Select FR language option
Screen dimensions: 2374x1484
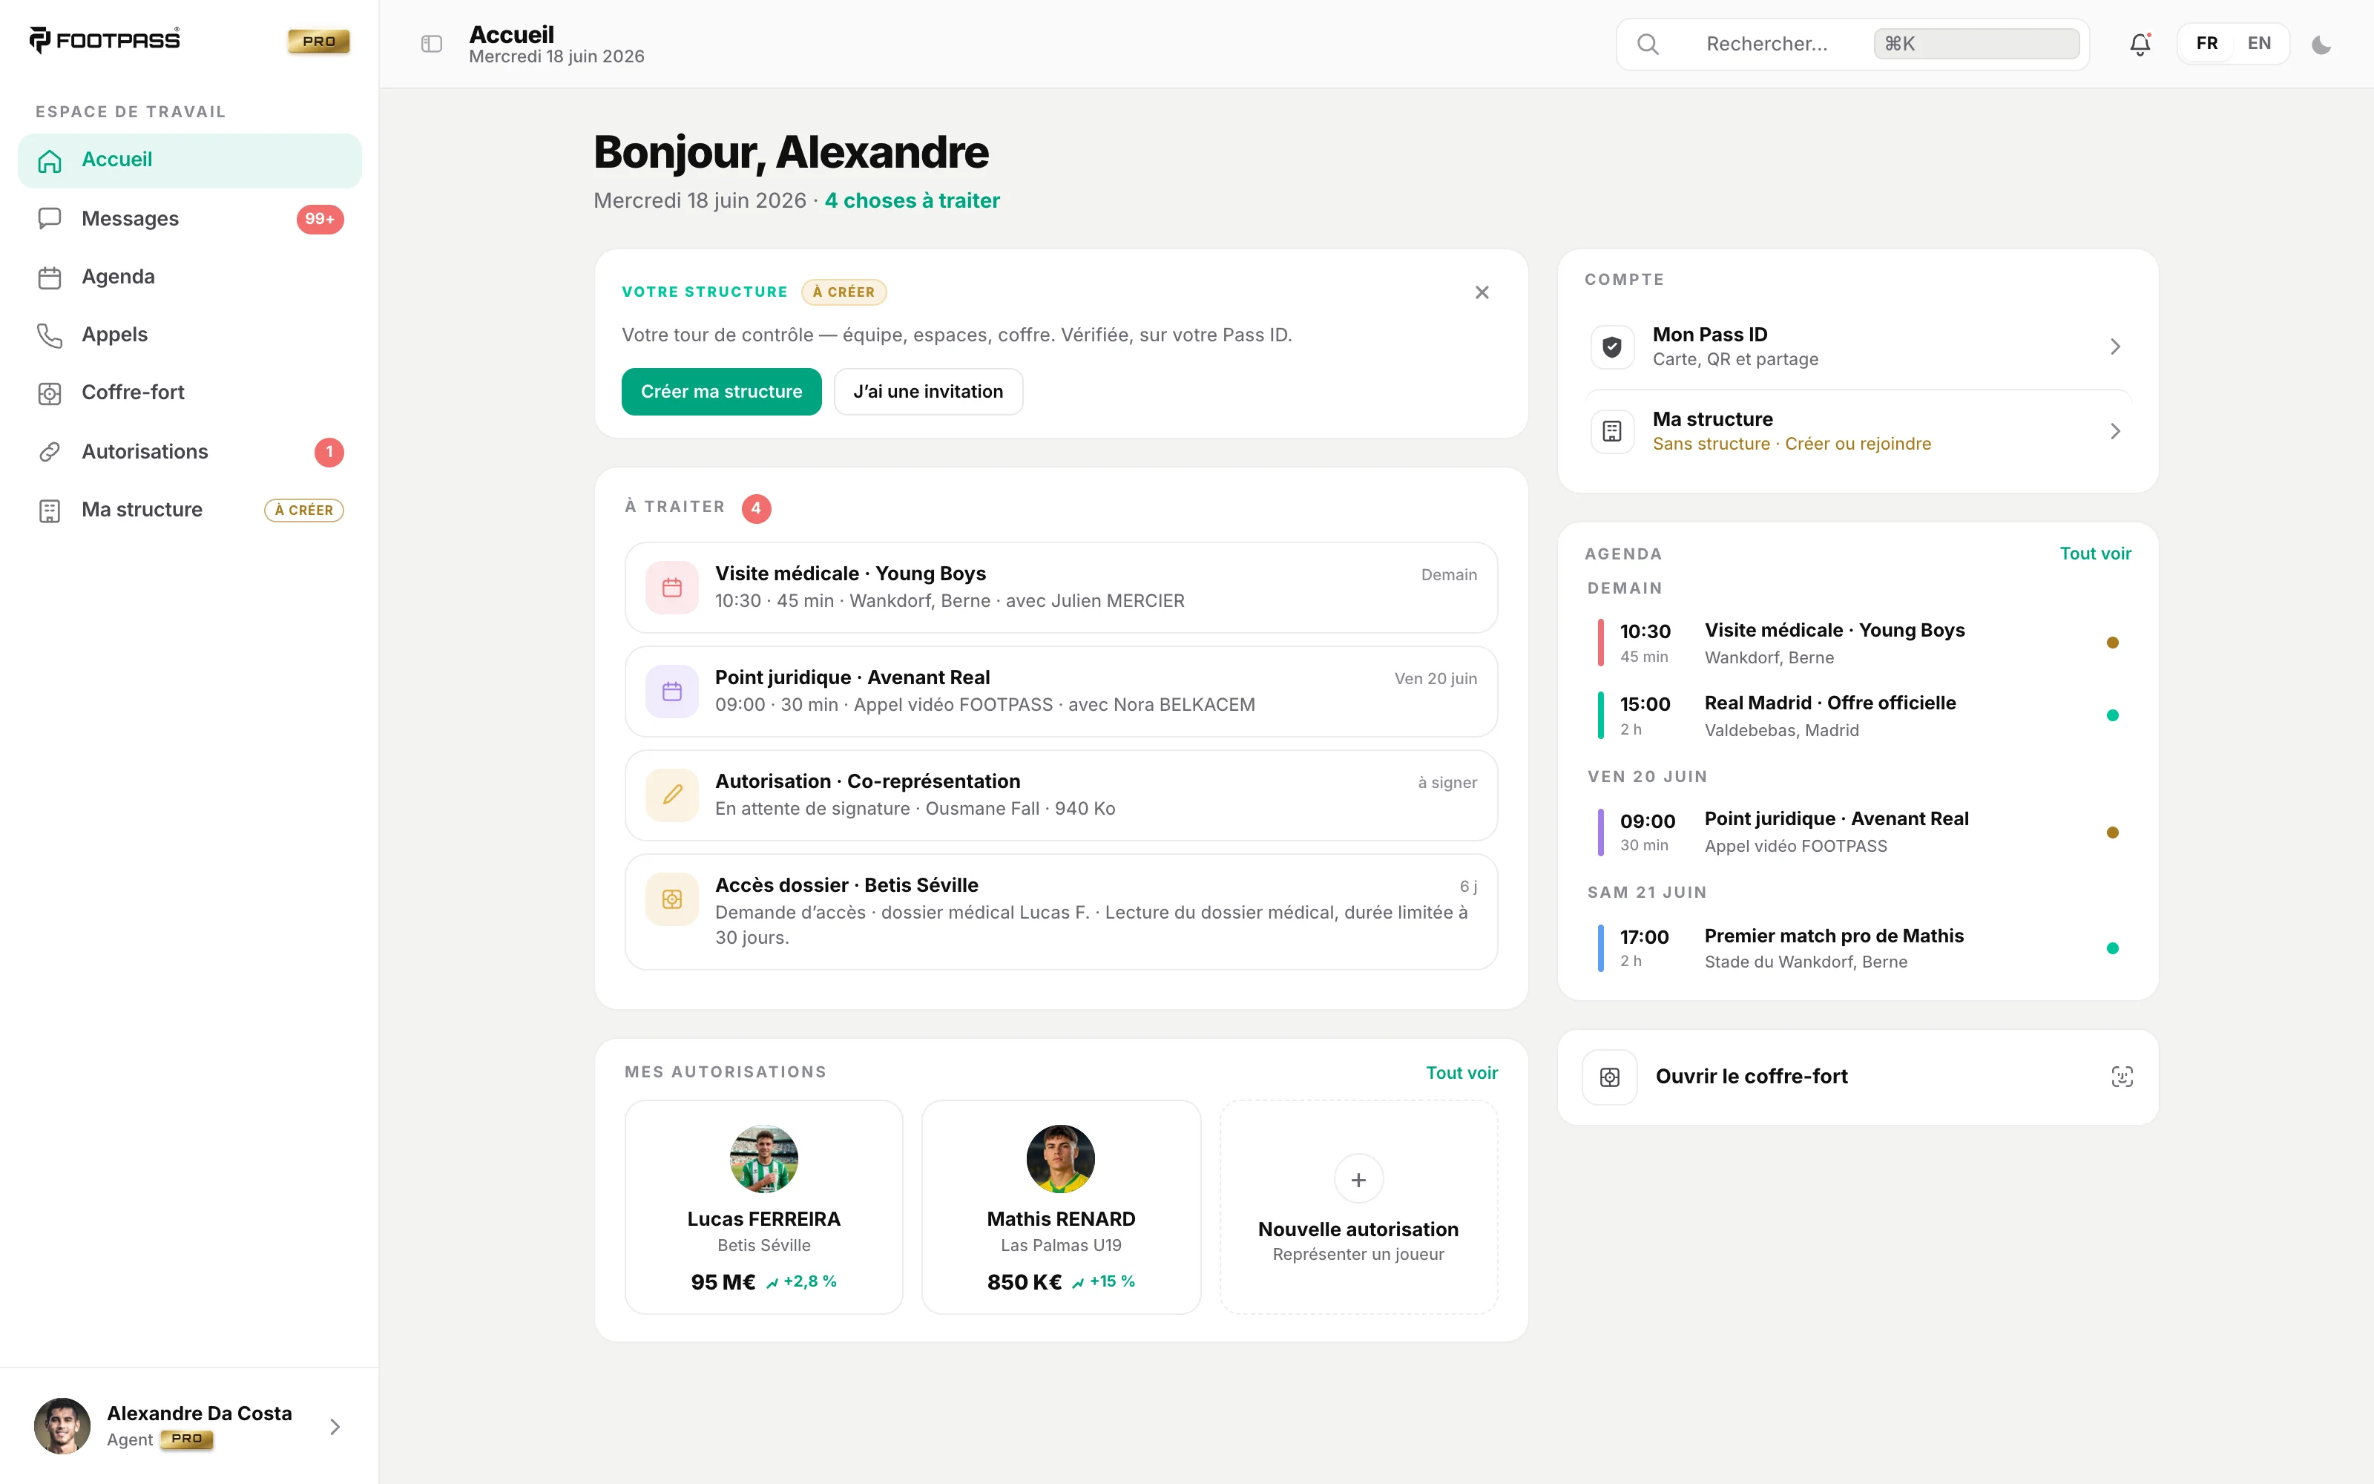point(2206,43)
